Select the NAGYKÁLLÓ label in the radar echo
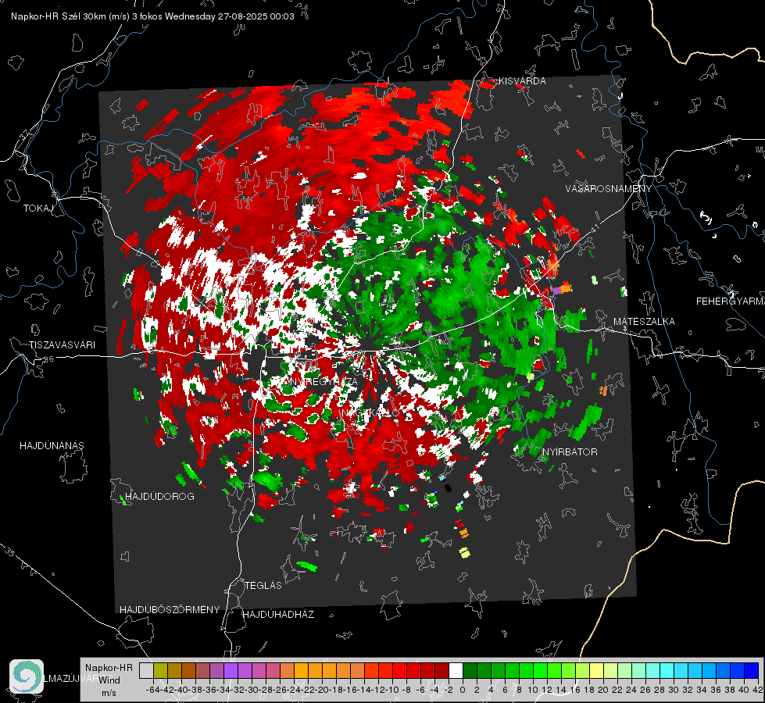The width and height of the screenshot is (765, 703). (370, 413)
